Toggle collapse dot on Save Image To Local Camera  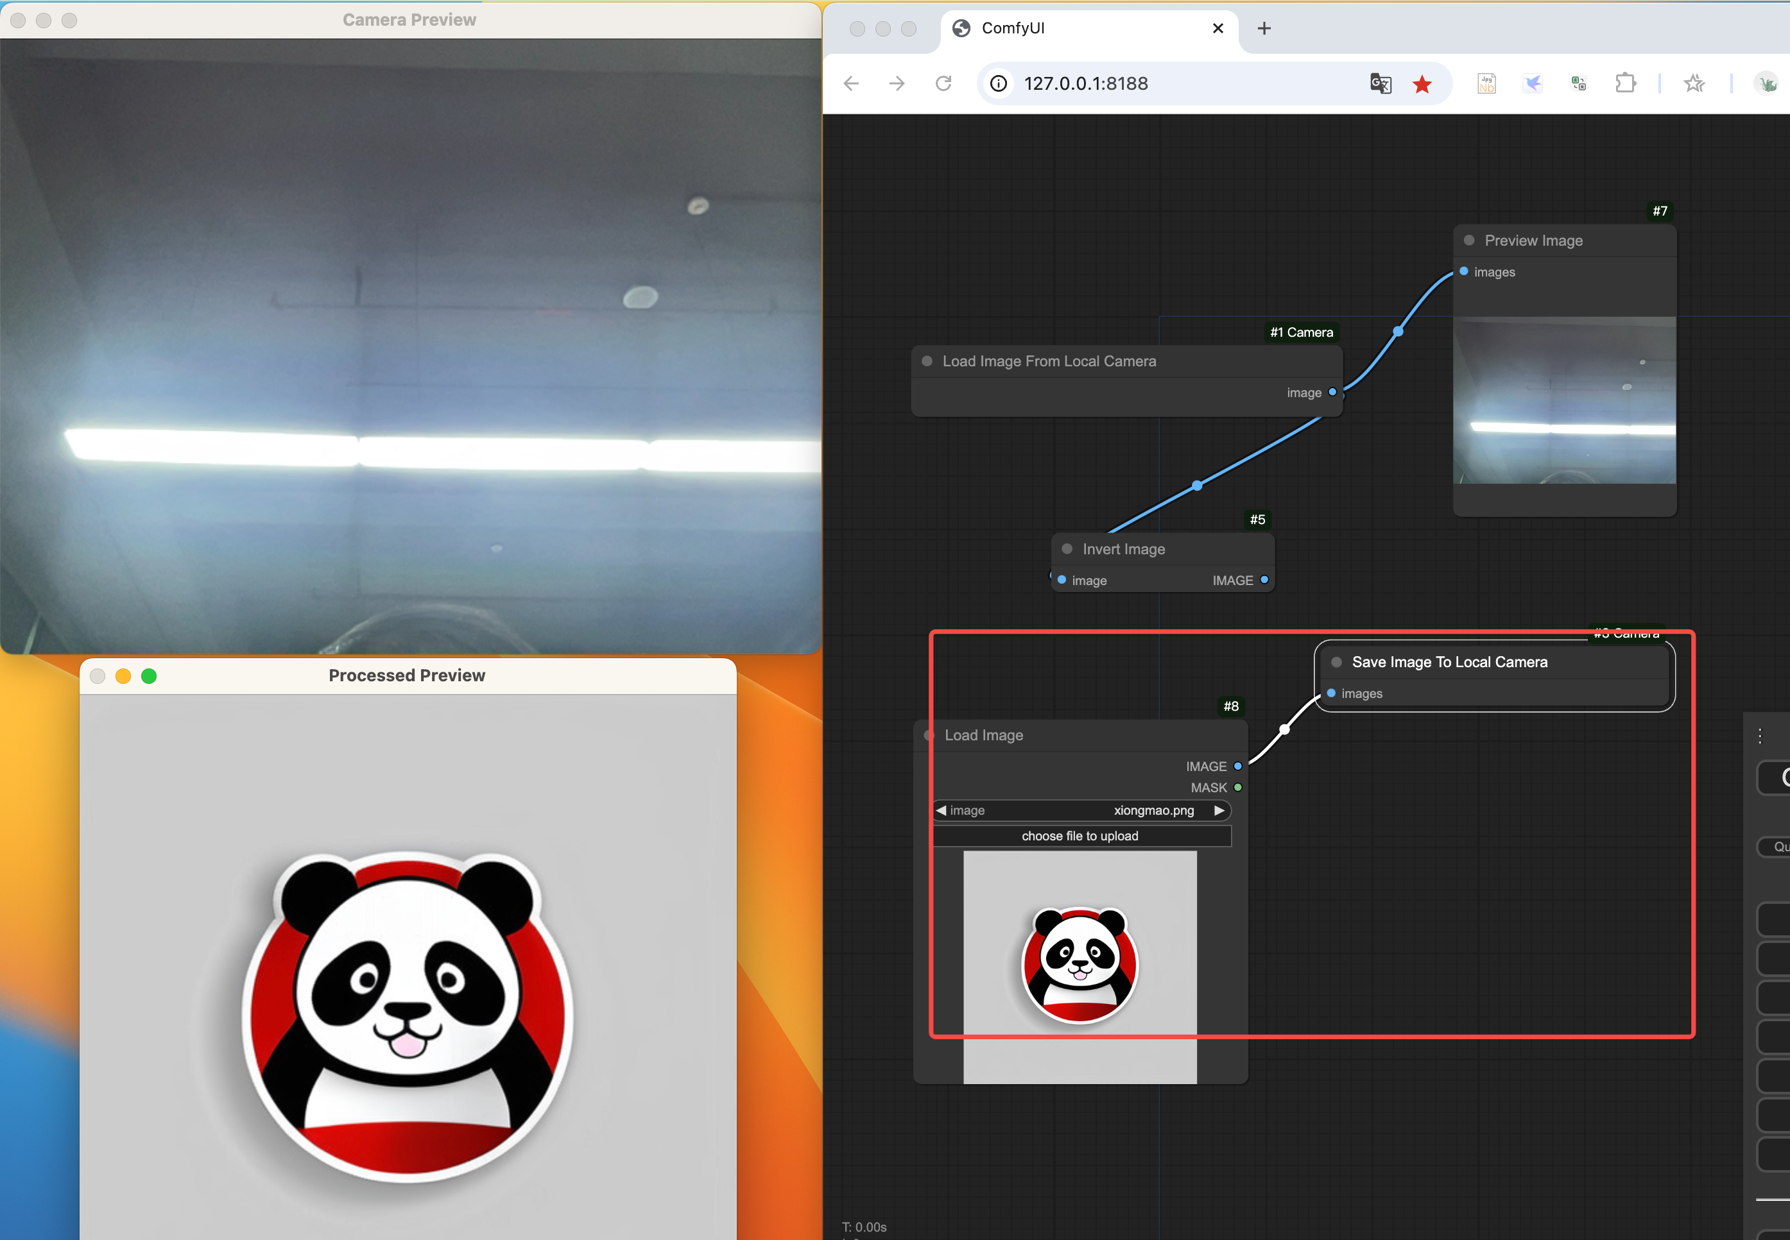[1336, 662]
